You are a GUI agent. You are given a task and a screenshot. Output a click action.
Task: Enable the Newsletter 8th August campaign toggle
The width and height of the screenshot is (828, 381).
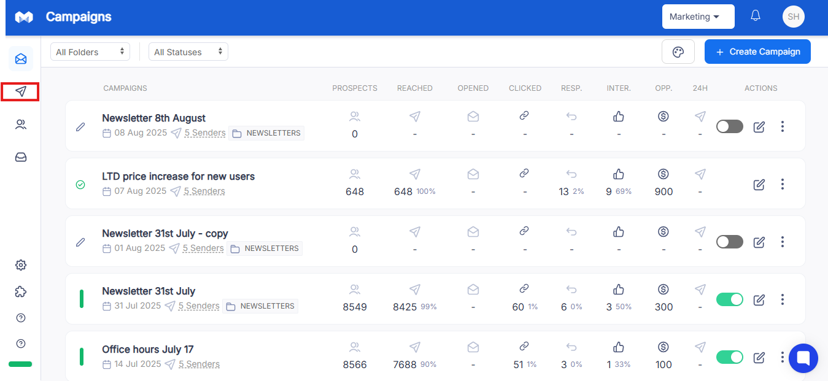730,126
